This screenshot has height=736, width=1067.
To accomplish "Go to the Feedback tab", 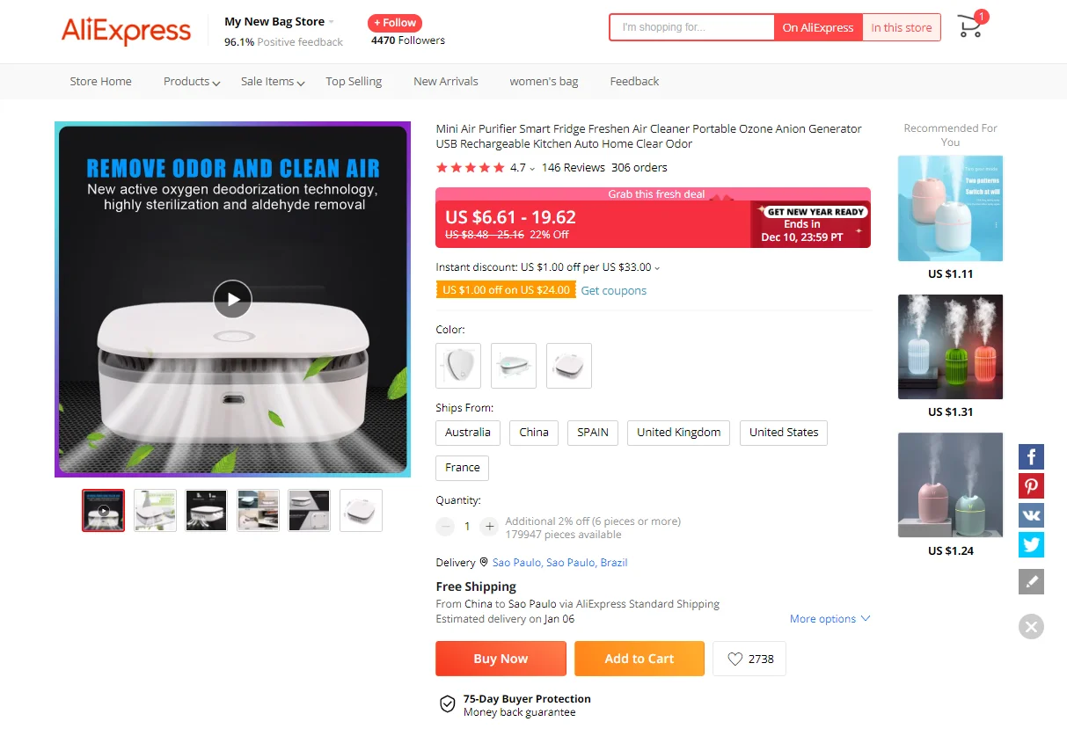I will click(634, 82).
